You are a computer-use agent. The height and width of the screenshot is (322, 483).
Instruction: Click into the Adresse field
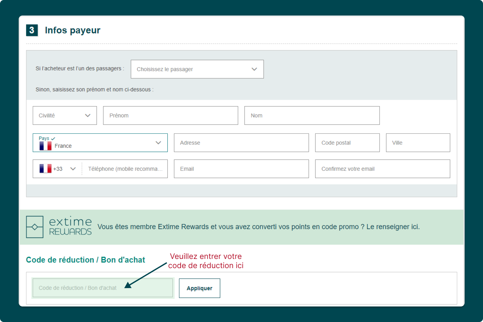[x=241, y=143]
